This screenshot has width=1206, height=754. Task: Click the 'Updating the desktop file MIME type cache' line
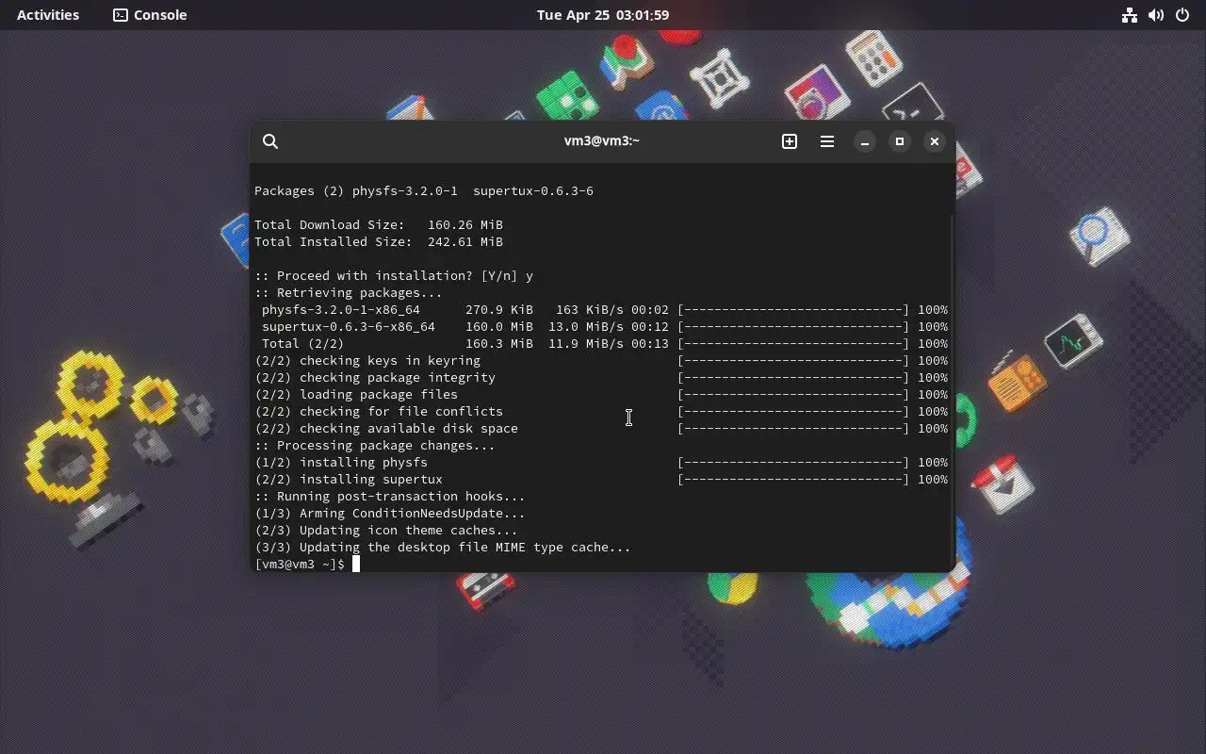pos(443,547)
